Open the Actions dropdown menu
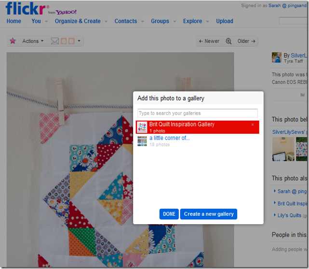309x269 pixels. (33, 41)
